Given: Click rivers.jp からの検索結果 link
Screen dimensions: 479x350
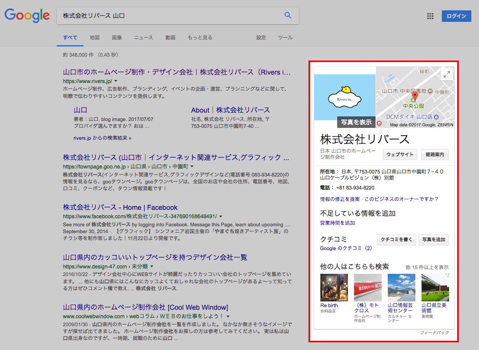Looking at the screenshot, I should click(x=102, y=138).
